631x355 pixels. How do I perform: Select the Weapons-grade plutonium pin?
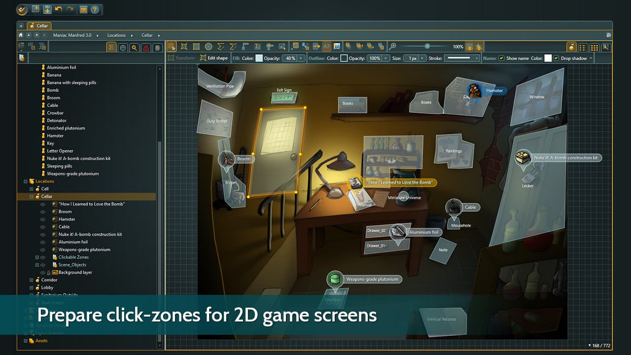(x=335, y=280)
